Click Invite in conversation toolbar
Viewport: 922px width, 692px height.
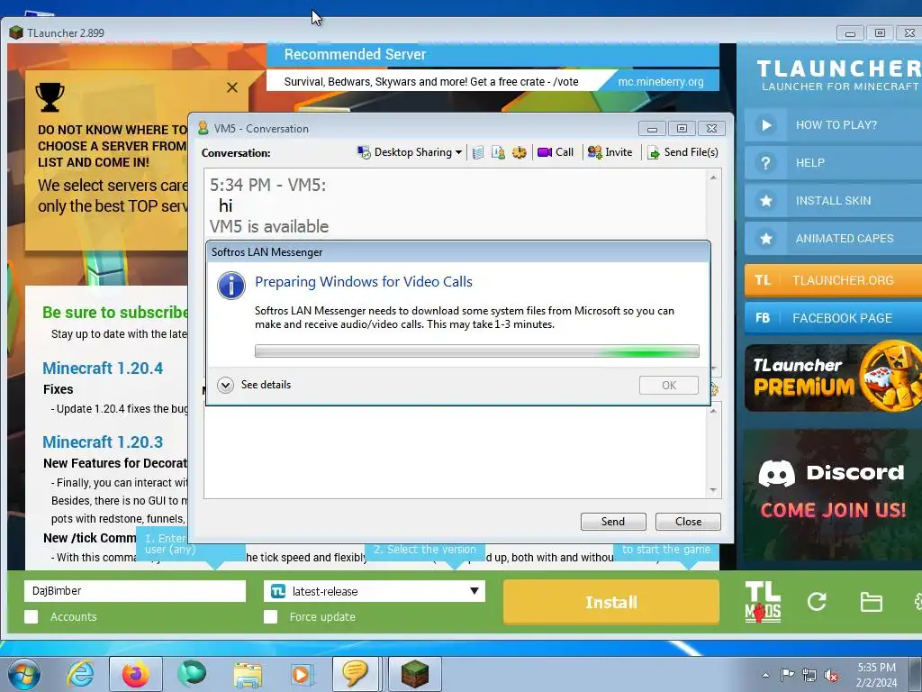click(610, 152)
